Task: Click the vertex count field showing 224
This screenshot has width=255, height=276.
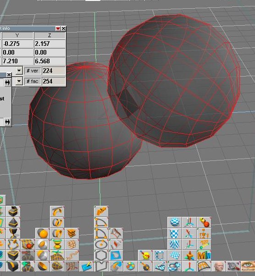Action: tap(53, 71)
